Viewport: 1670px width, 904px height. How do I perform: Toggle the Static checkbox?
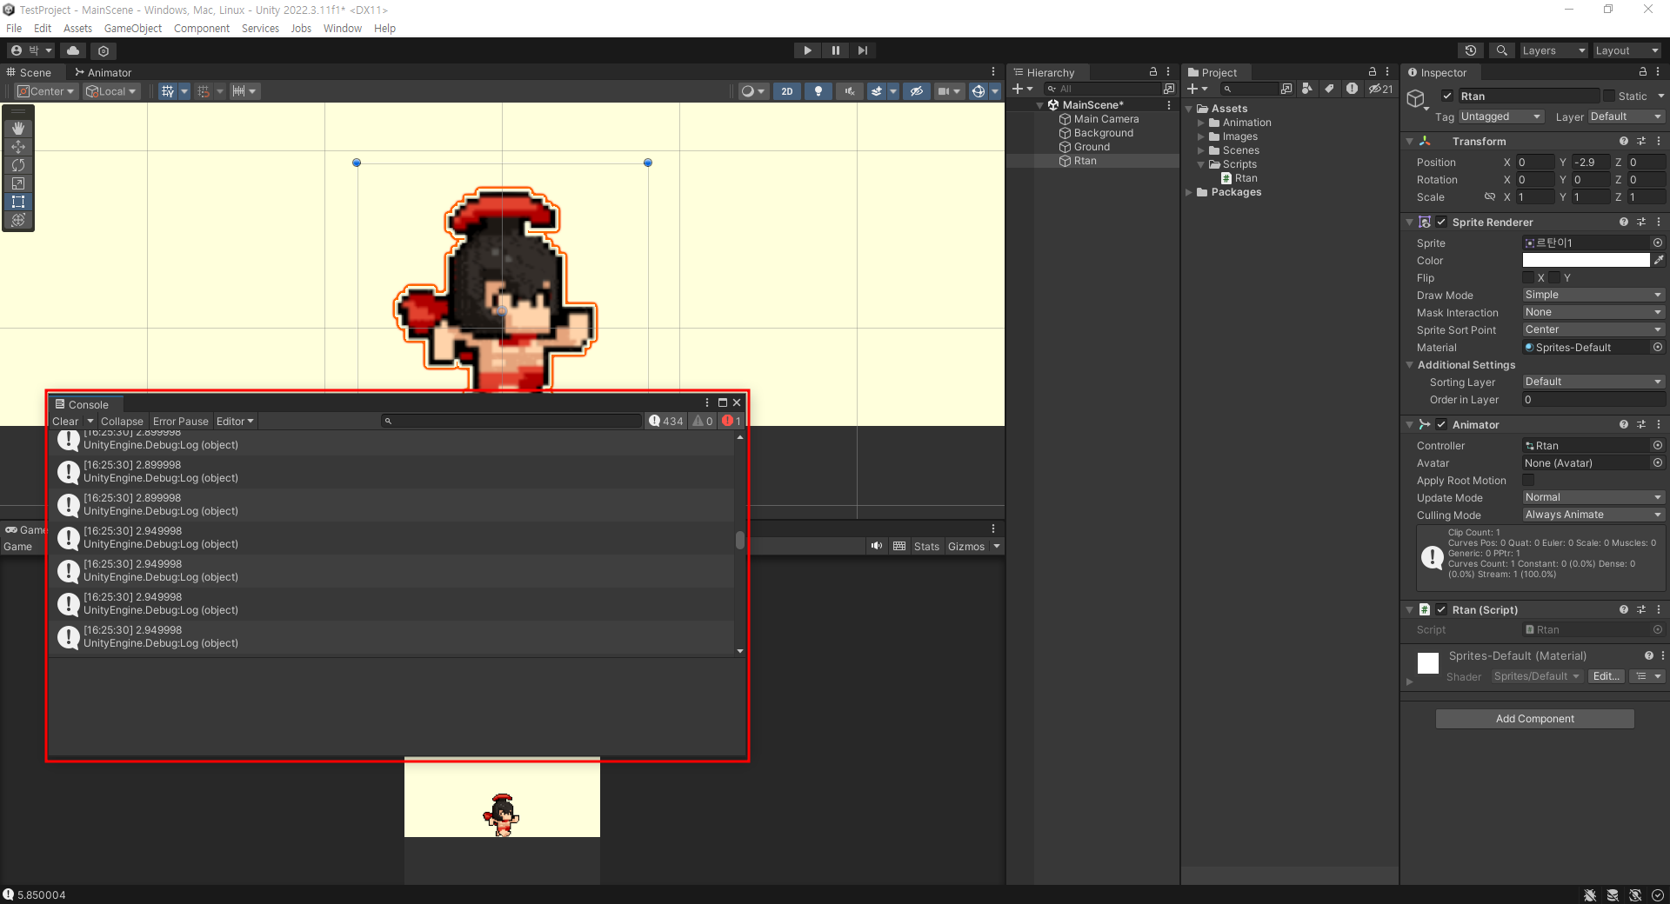pos(1609,96)
